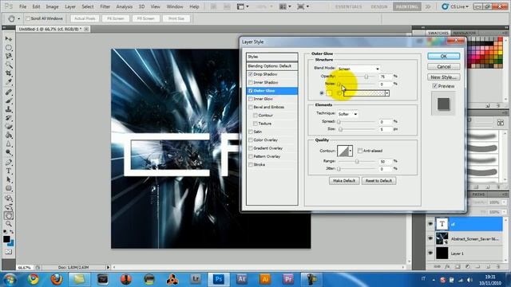
Task: Click Cancel in Layer Style dialog
Action: point(444,67)
